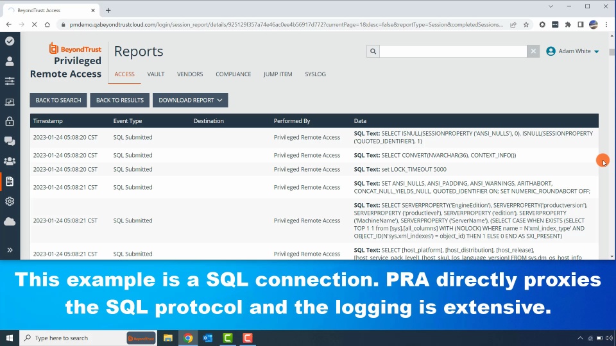Viewport: 616px width, 346px height.
Task: Open Chrome extensions puzzle icon
Action: 568,25
